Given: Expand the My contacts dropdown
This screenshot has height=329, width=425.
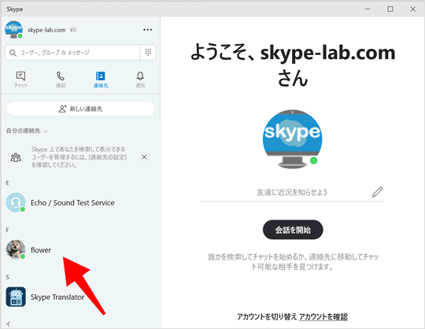Looking at the screenshot, I should coord(27,131).
